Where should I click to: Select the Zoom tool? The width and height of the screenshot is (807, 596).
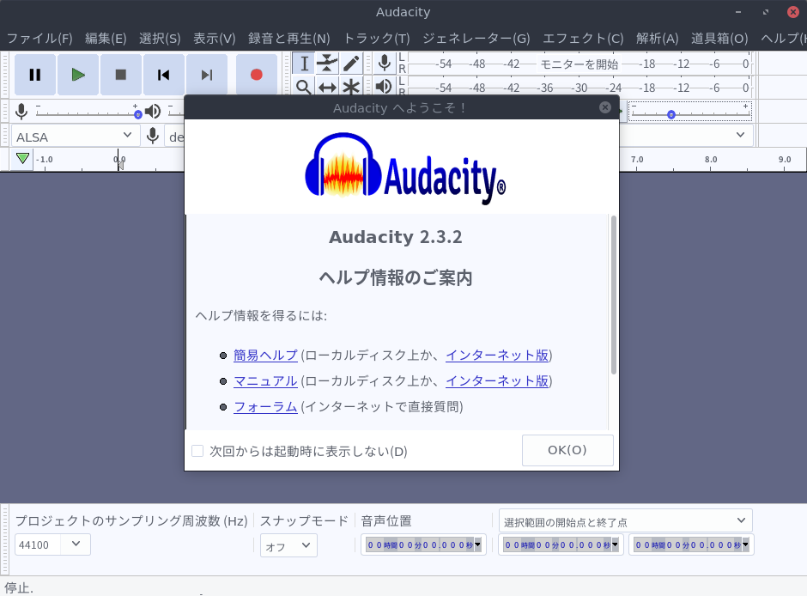point(303,87)
